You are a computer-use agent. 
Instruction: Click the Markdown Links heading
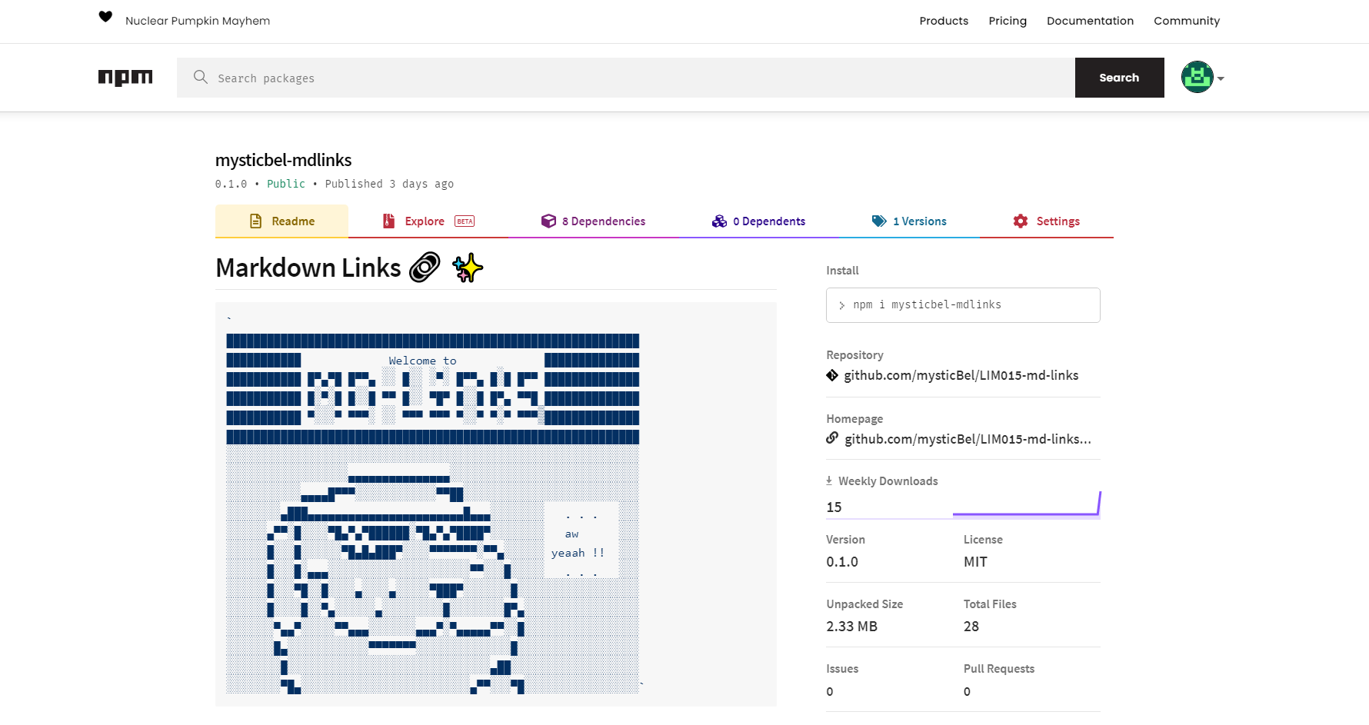tap(308, 268)
